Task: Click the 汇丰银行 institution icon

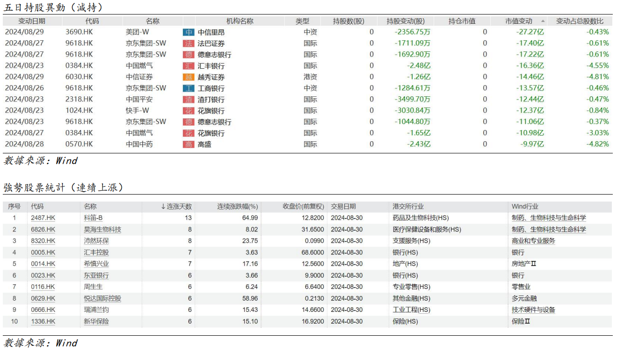Action: [x=189, y=66]
